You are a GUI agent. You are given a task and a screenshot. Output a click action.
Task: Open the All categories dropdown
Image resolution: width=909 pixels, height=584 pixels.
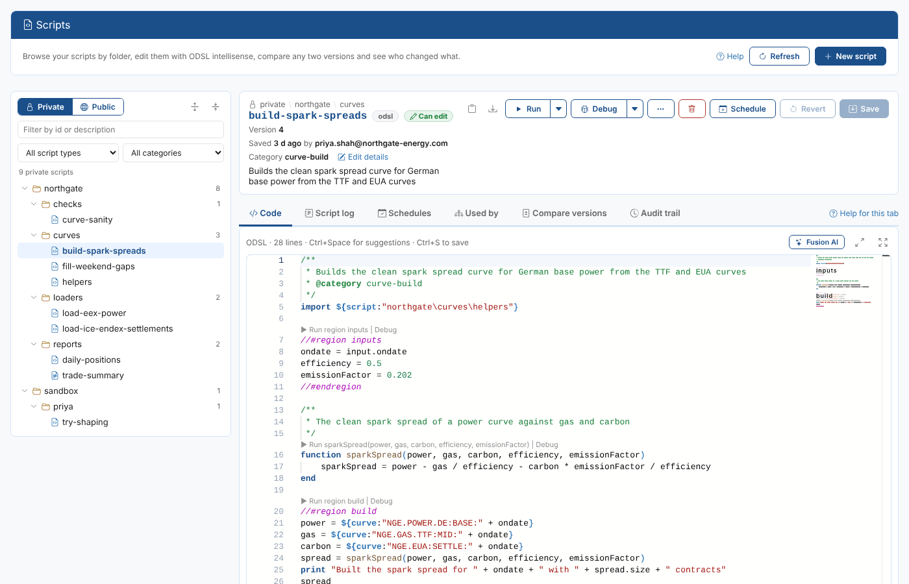[173, 153]
